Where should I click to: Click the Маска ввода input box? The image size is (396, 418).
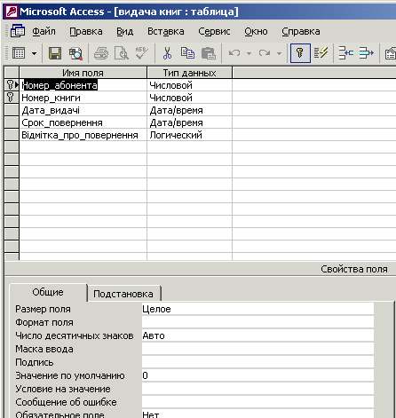click(x=257, y=349)
